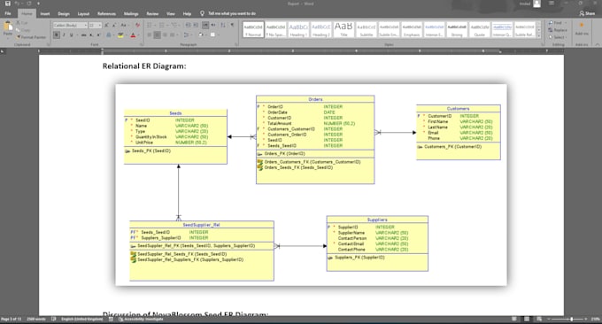Apply red font color
Image resolution: width=602 pixels, height=324 pixels.
133,35
